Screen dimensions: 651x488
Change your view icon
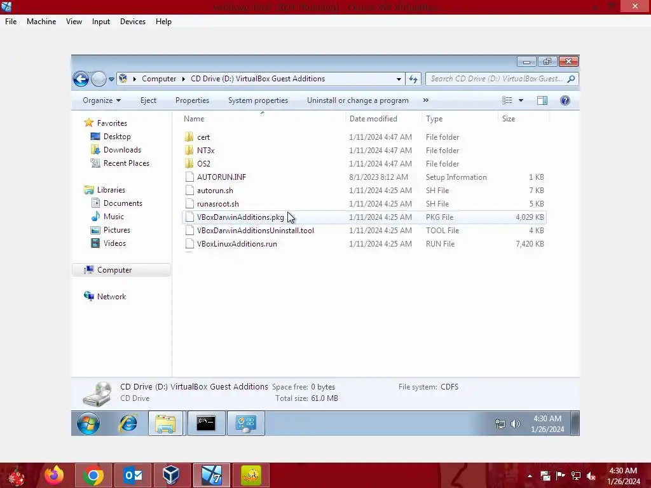[x=507, y=100]
